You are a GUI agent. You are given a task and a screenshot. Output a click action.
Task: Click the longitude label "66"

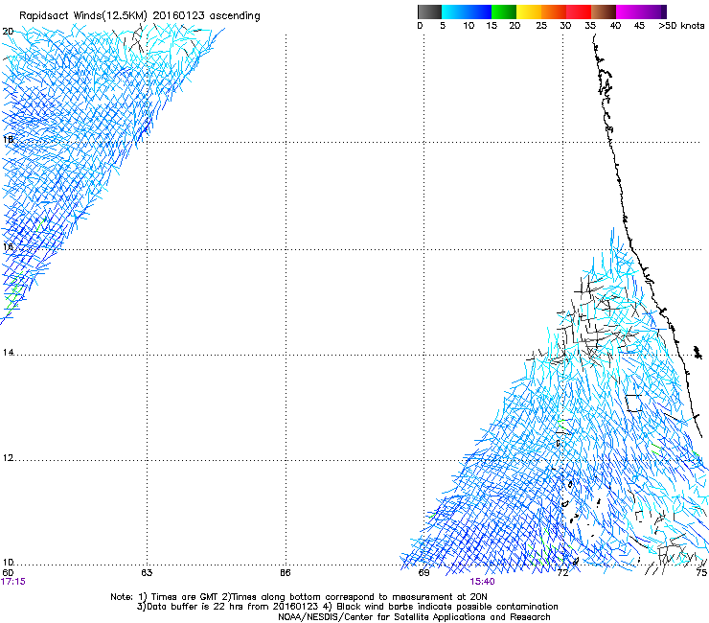tap(286, 573)
